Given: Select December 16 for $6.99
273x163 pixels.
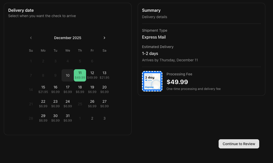Looking at the screenshot, I should pyautogui.click(x=55, y=89).
